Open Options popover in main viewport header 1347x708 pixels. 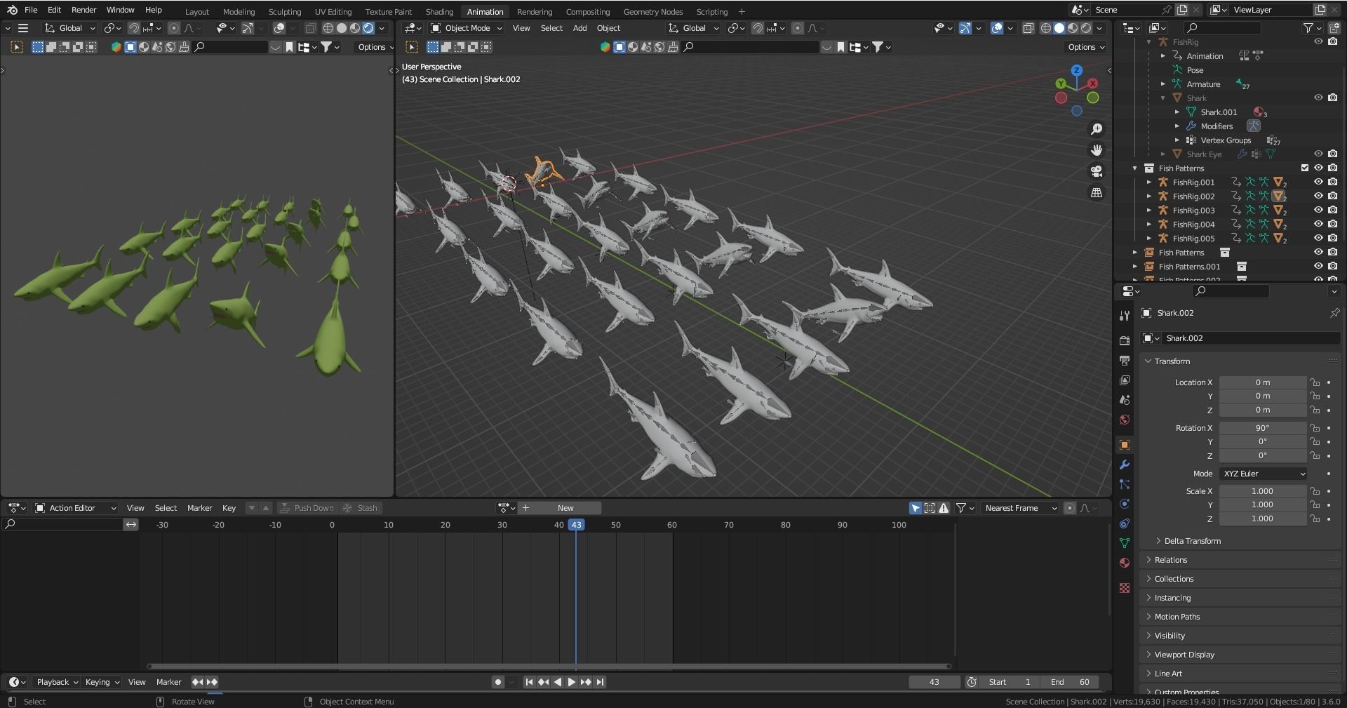(1085, 47)
